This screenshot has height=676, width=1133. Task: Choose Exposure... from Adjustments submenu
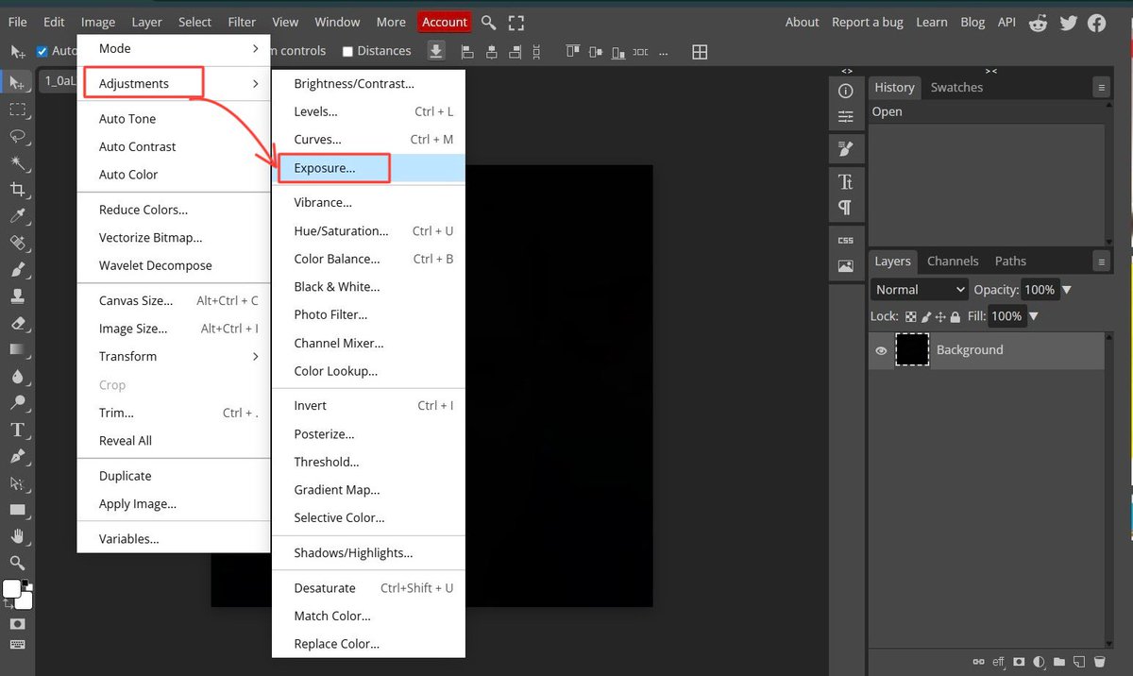[x=368, y=168]
